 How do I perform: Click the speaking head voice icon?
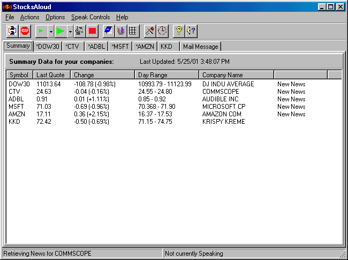coord(79,31)
